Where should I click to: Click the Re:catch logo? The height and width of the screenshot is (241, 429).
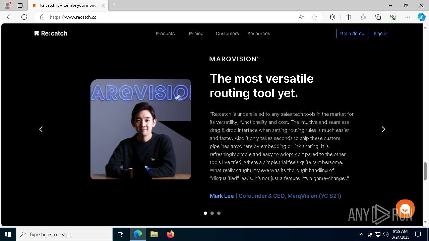pyautogui.click(x=51, y=33)
